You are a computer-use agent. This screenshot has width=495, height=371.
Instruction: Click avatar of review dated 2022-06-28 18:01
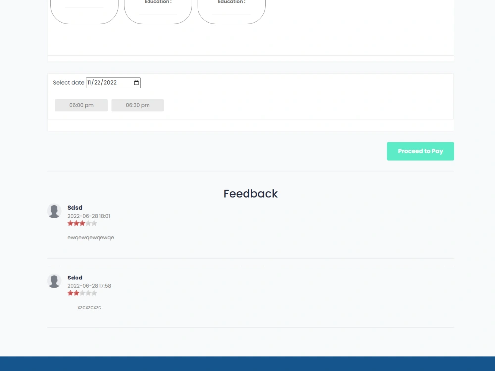[x=54, y=211]
